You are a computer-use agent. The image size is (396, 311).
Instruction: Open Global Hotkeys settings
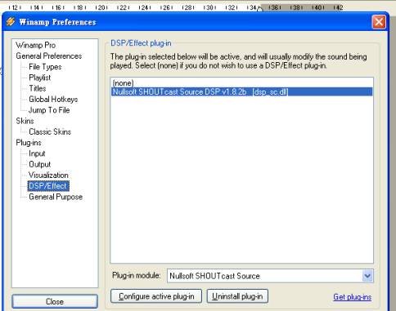[x=53, y=100]
